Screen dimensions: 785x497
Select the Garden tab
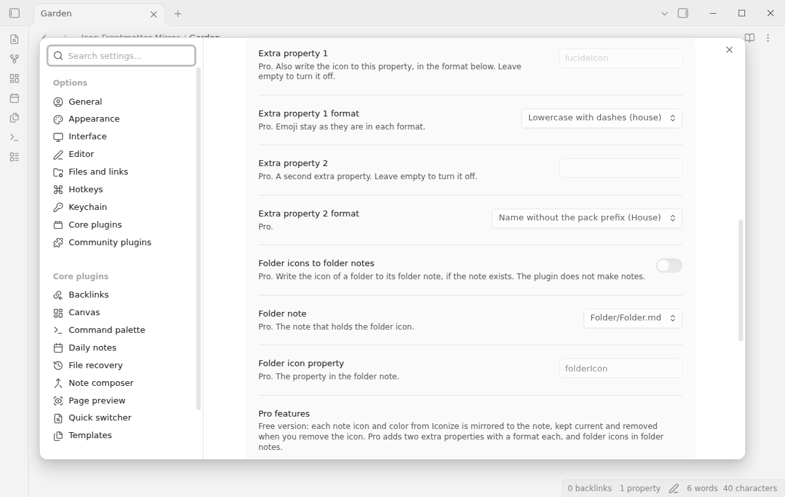pyautogui.click(x=98, y=14)
